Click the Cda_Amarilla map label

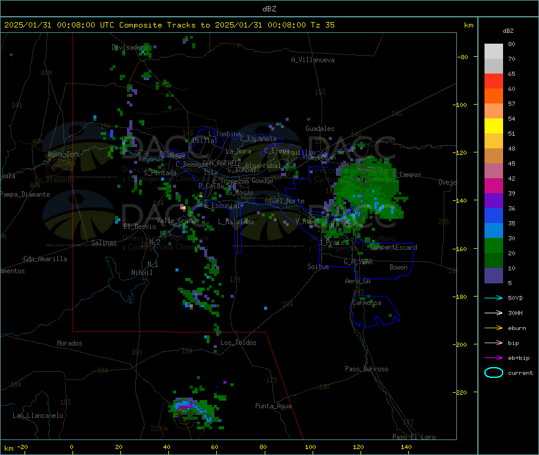tap(45, 259)
